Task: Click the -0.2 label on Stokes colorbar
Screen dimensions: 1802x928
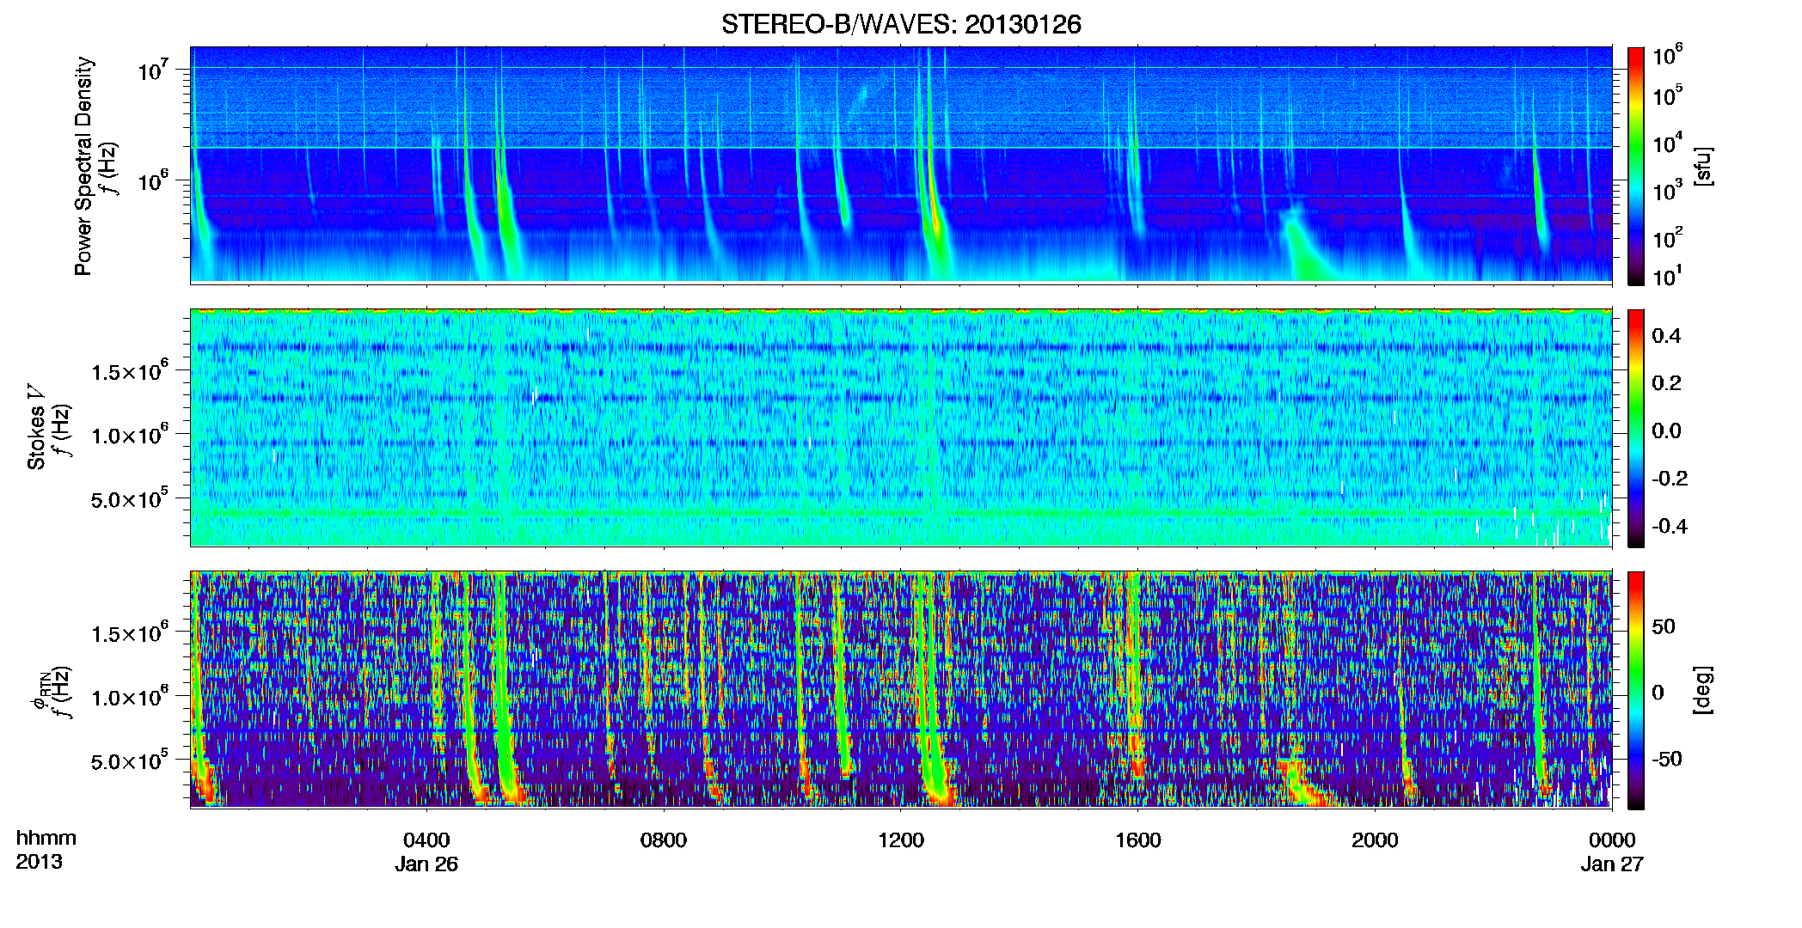Action: tap(1670, 479)
